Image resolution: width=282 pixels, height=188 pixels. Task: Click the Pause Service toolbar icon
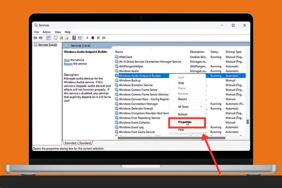[98, 38]
